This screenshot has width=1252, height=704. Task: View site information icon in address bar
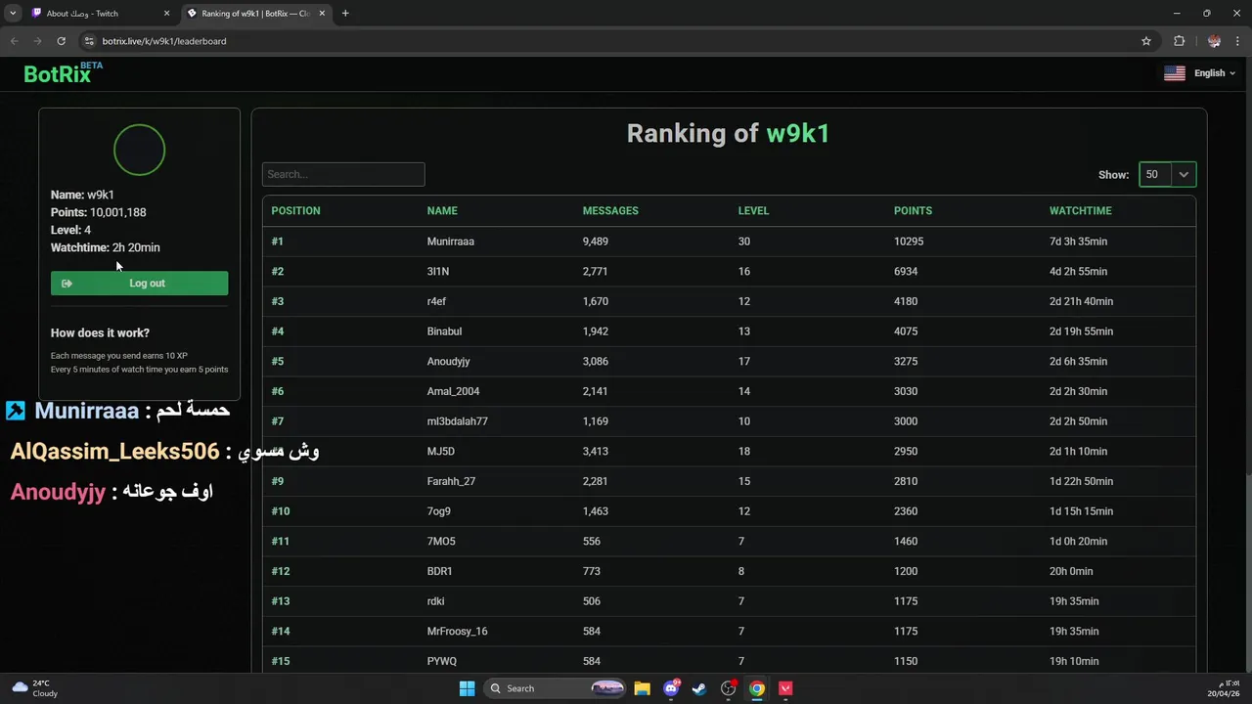[89, 41]
